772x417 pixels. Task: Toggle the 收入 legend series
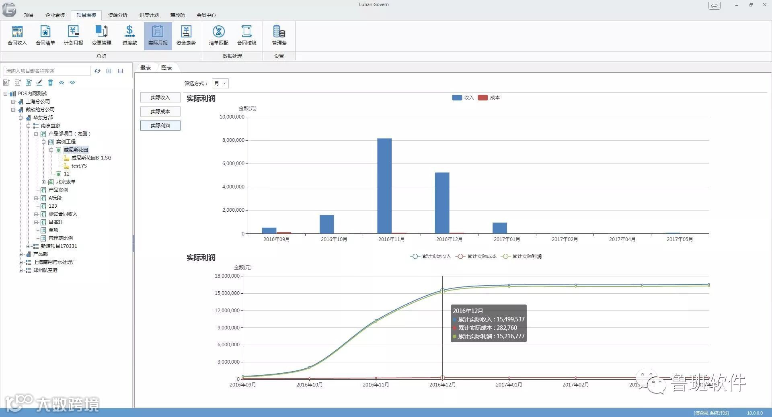pos(463,98)
